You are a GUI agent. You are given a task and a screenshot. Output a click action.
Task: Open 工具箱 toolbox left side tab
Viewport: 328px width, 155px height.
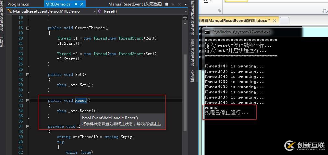(x=2, y=42)
